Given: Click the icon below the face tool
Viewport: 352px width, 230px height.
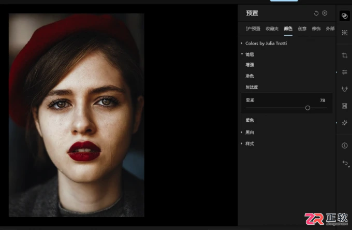Looking at the screenshot, I should (x=345, y=106).
